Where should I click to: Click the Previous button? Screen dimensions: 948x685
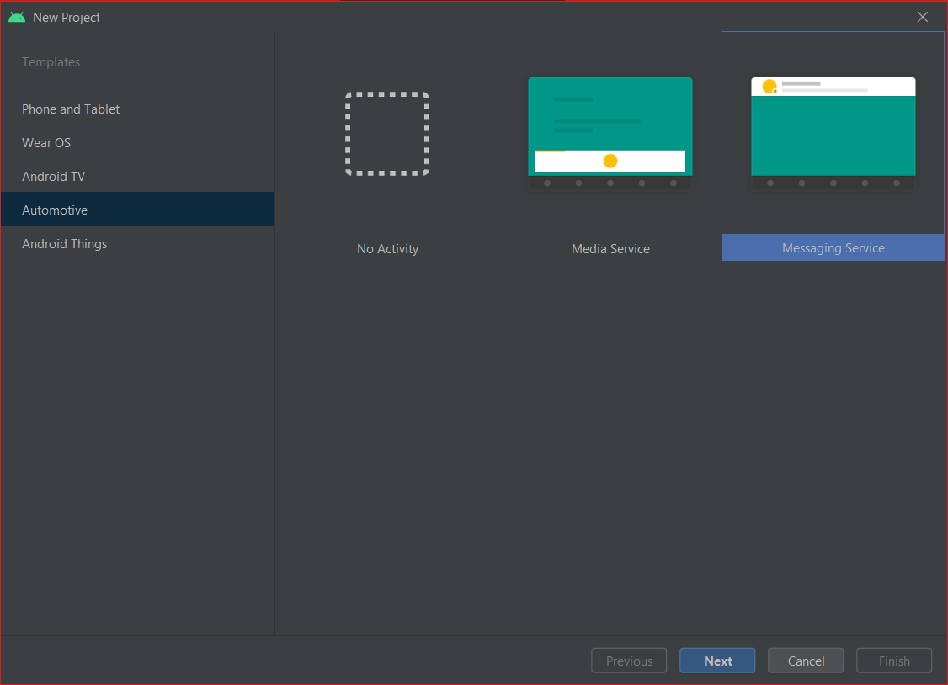(x=629, y=661)
